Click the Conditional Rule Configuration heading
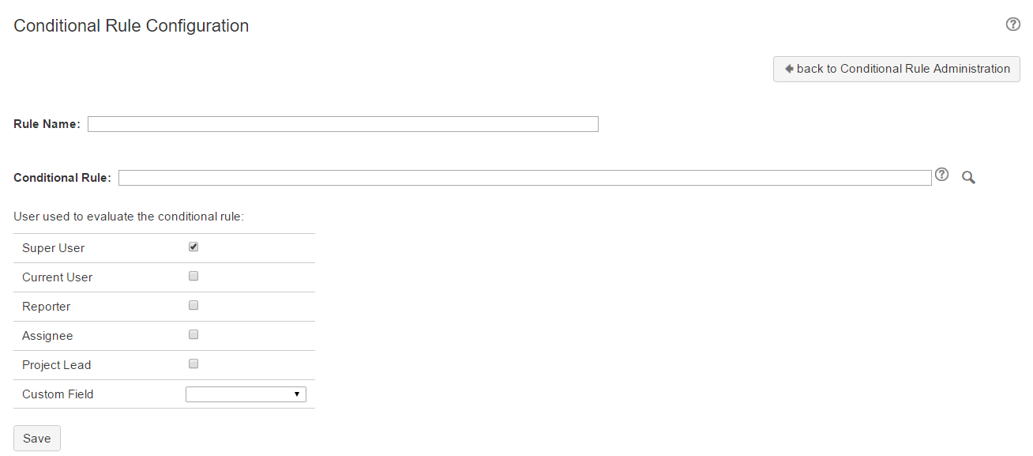This screenshot has height=456, width=1033. point(131,25)
